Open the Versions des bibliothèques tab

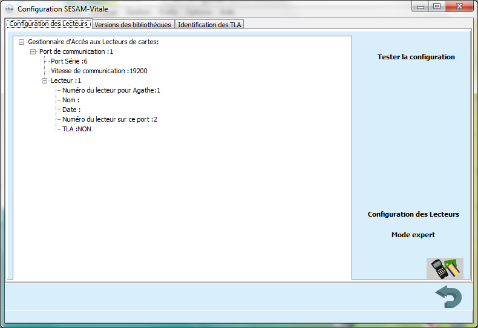click(133, 25)
